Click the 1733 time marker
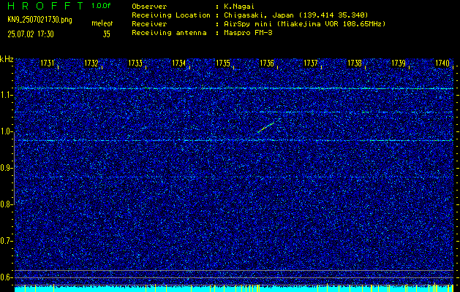460x292 pixels. click(x=135, y=63)
